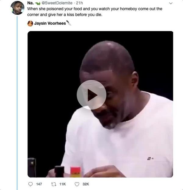Open the 21h timestamp link
This screenshot has height=190, width=183.
(80, 3)
